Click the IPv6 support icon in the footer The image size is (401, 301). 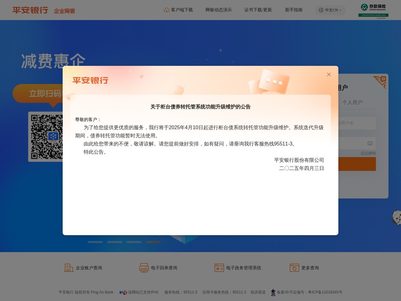(122, 292)
